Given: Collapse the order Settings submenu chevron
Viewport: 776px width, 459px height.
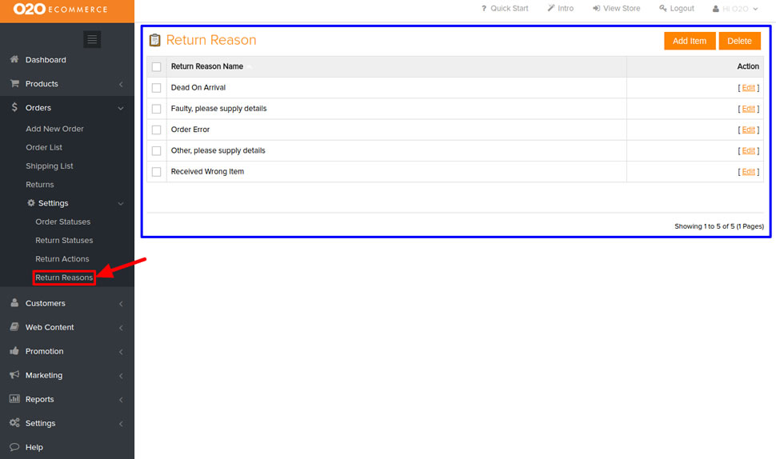Looking at the screenshot, I should coord(121,204).
